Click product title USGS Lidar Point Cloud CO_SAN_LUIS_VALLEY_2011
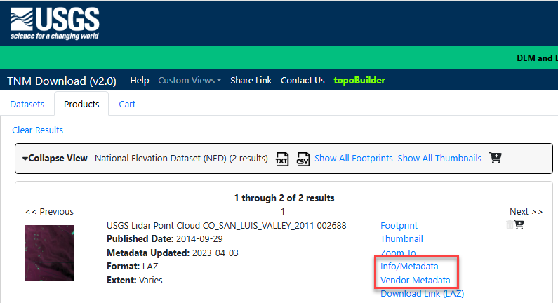This screenshot has width=558, height=303. [x=226, y=225]
